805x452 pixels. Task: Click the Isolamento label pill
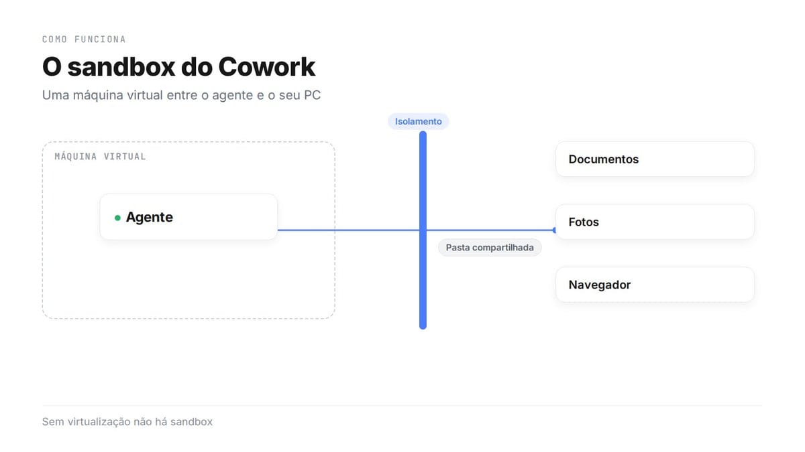coord(419,121)
